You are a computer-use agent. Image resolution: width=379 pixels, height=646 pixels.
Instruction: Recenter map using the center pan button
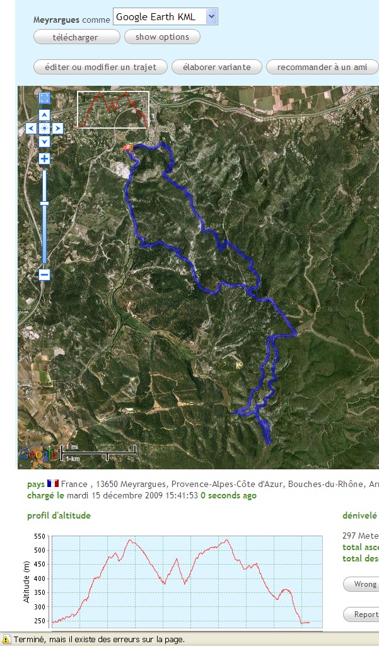(x=45, y=129)
